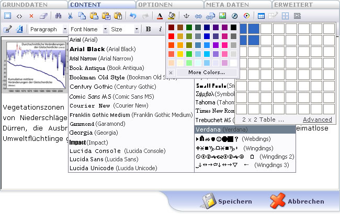Choose 'Arial Narrow' from font list
The image size is (340, 214).
click(x=101, y=58)
